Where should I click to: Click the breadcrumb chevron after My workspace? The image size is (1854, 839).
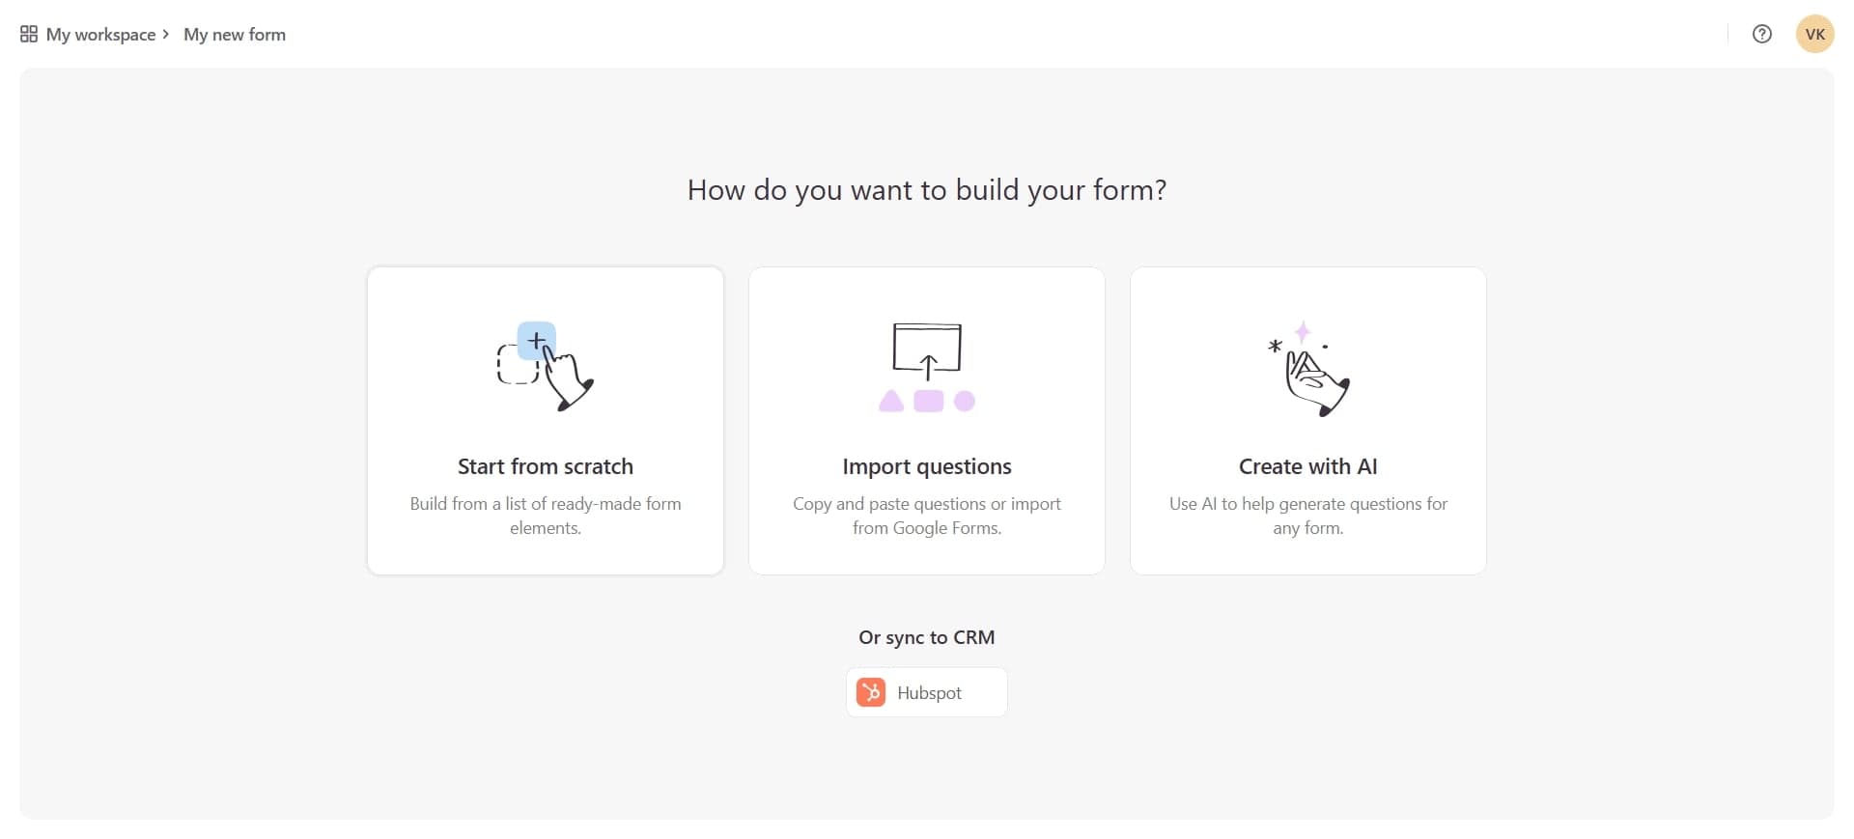click(x=166, y=34)
